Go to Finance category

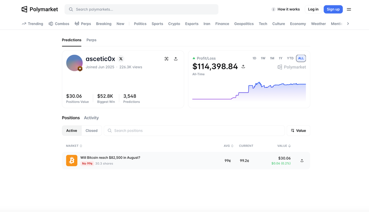coord(222,24)
